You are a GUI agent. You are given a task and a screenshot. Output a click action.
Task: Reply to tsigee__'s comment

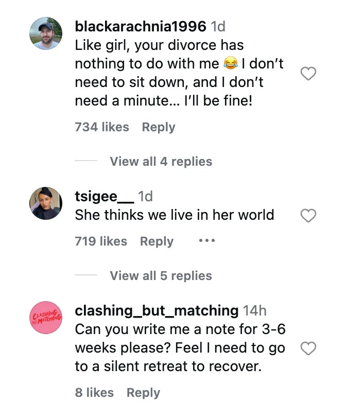pos(157,241)
